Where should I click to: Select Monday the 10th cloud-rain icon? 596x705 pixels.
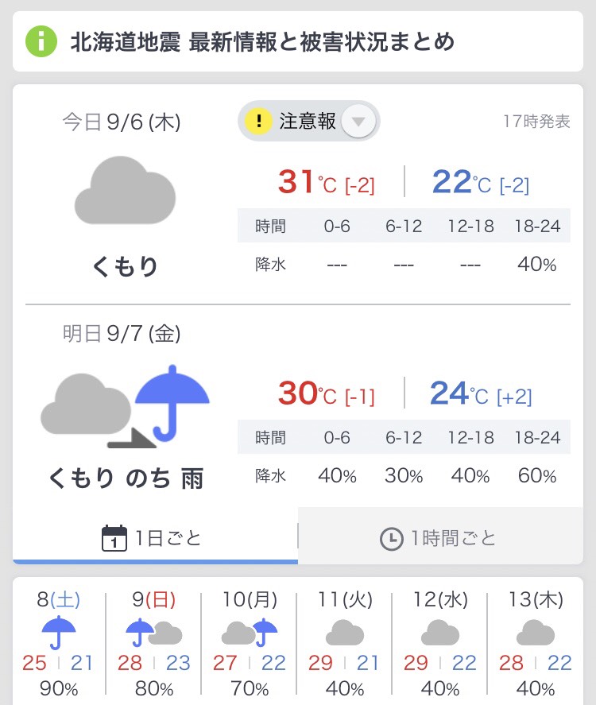[250, 633]
